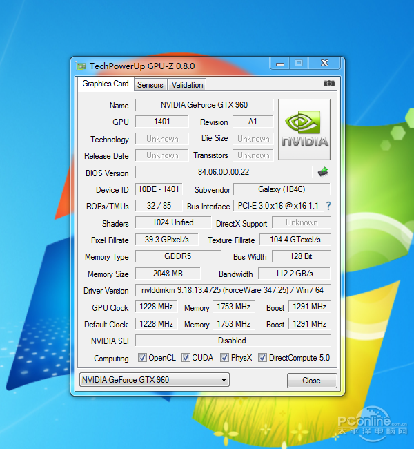This screenshot has width=414, height=449.
Task: Switch to the Validation tab
Action: click(x=188, y=85)
